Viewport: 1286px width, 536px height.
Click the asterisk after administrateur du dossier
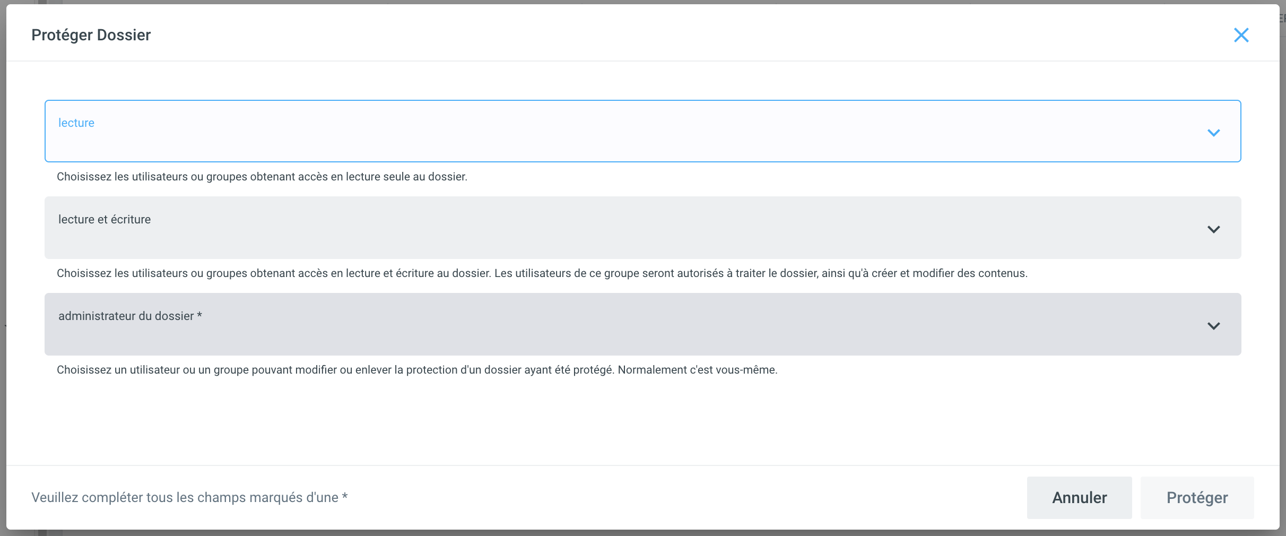[x=199, y=316]
